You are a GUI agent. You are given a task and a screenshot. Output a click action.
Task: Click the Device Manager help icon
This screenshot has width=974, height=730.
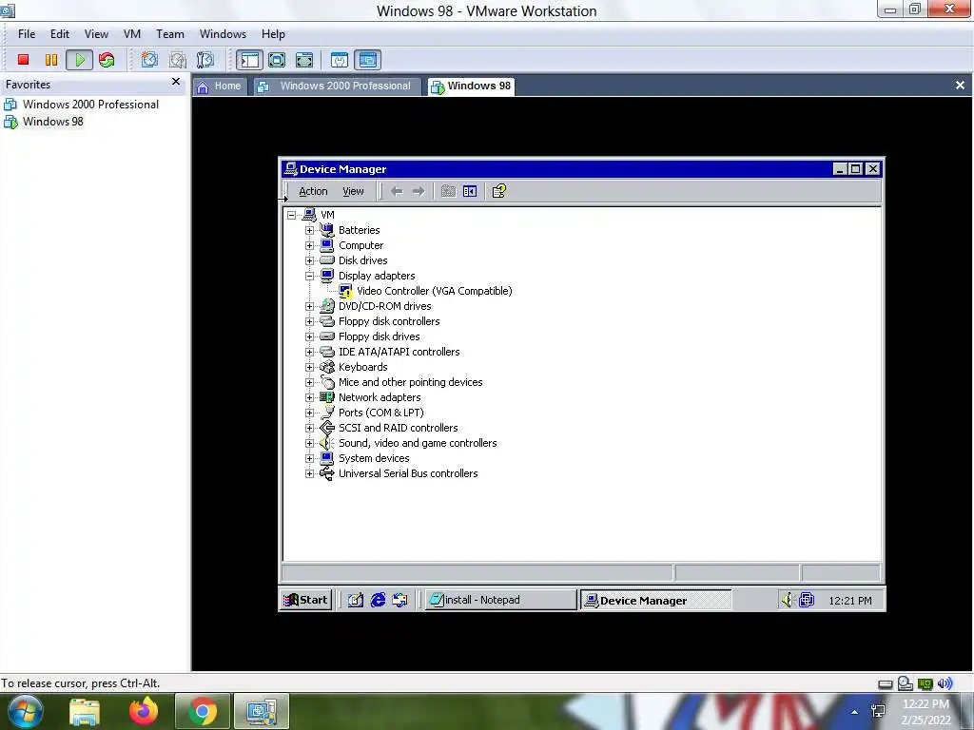click(x=498, y=191)
